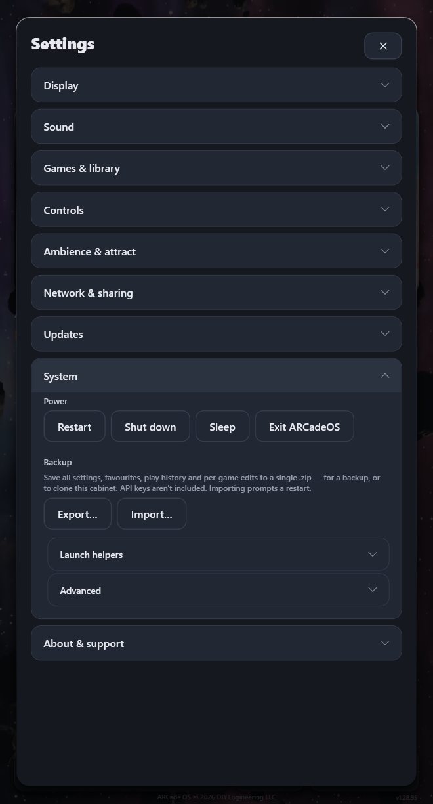This screenshot has width=433, height=804.
Task: Expand the Updates section chevron
Action: click(x=385, y=334)
